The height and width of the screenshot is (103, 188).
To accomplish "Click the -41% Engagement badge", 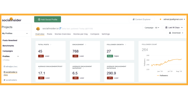I will coord(75,56).
